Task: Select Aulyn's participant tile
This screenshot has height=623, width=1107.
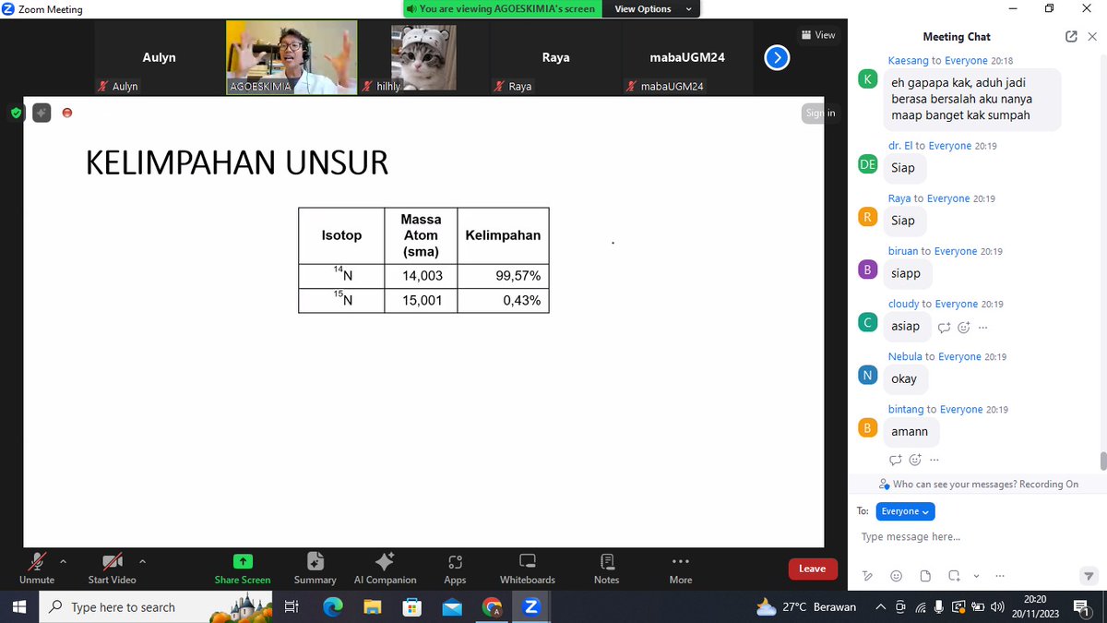Action: pos(160,58)
